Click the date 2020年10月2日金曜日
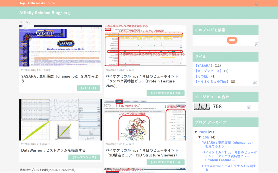Screen dimensions: 278x173 [x=36, y=144]
